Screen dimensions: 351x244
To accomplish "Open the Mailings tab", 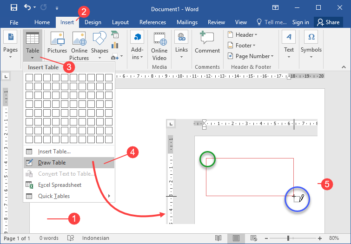I will (x=187, y=22).
